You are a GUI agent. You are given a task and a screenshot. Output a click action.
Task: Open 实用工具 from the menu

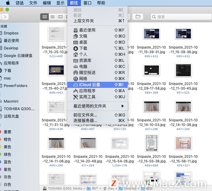point(98,97)
